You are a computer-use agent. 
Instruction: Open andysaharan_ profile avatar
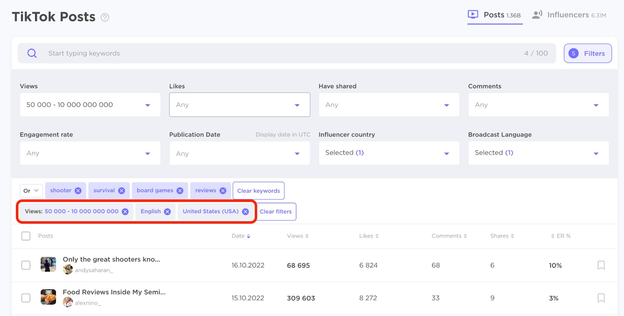pyautogui.click(x=68, y=270)
